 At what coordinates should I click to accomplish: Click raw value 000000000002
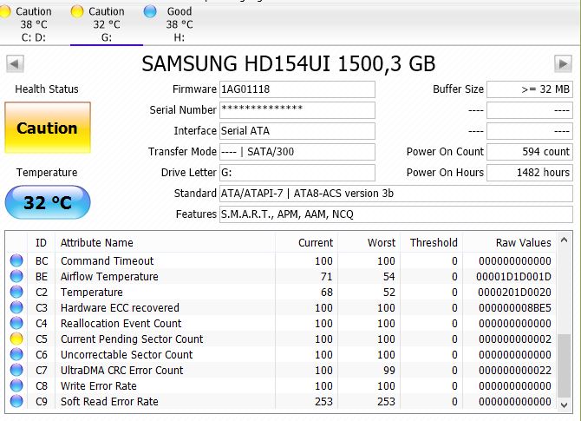pyautogui.click(x=515, y=339)
